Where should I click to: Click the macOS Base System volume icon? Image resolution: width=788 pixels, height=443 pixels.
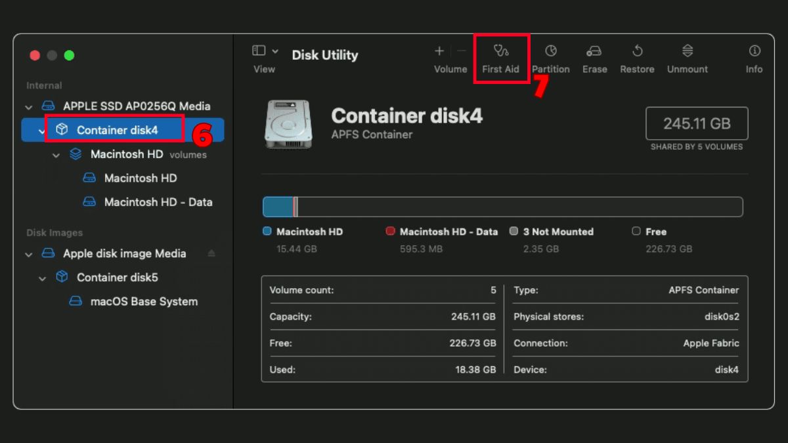[x=76, y=301]
